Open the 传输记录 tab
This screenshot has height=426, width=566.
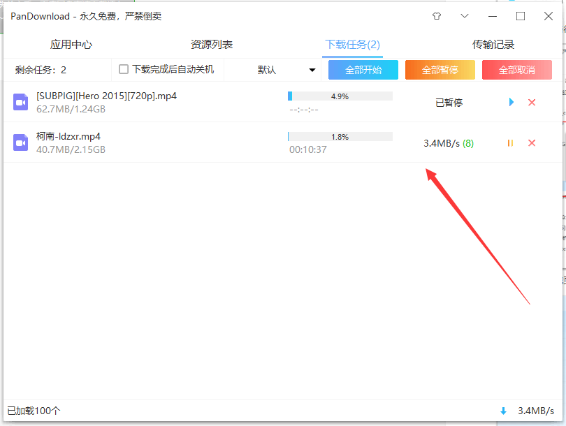[493, 45]
